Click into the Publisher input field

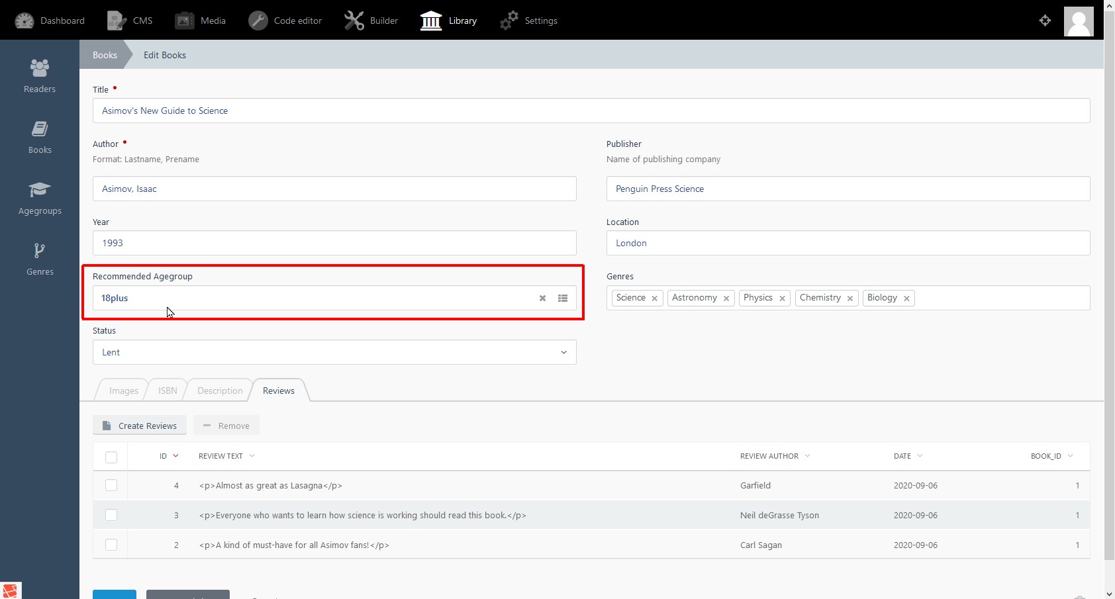tap(848, 189)
